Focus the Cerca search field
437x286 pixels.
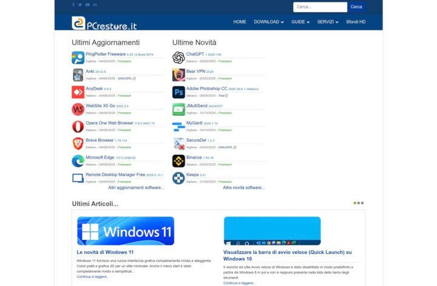coord(320,7)
